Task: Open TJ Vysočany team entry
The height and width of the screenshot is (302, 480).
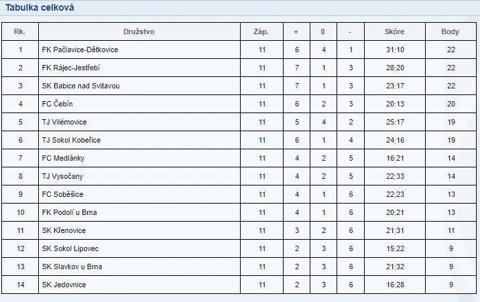Action: [x=62, y=176]
